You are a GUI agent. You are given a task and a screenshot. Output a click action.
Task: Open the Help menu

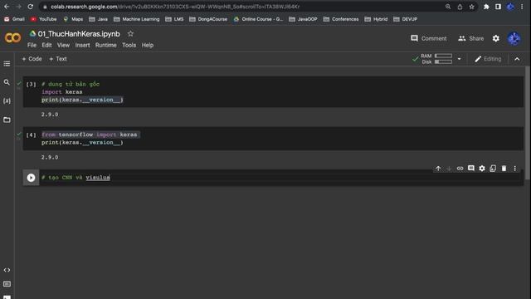click(148, 45)
